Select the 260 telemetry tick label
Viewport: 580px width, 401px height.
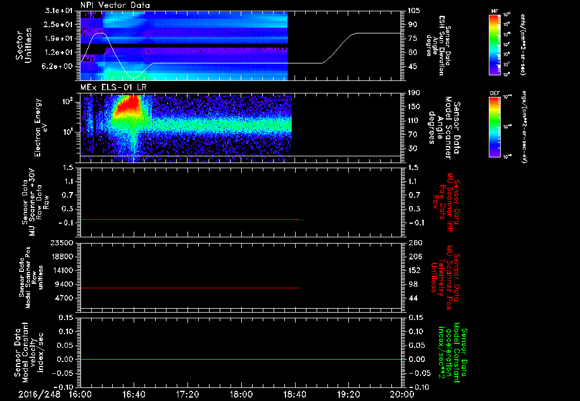point(414,242)
